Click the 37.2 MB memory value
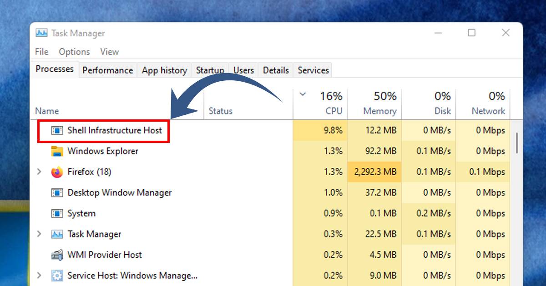 [381, 192]
